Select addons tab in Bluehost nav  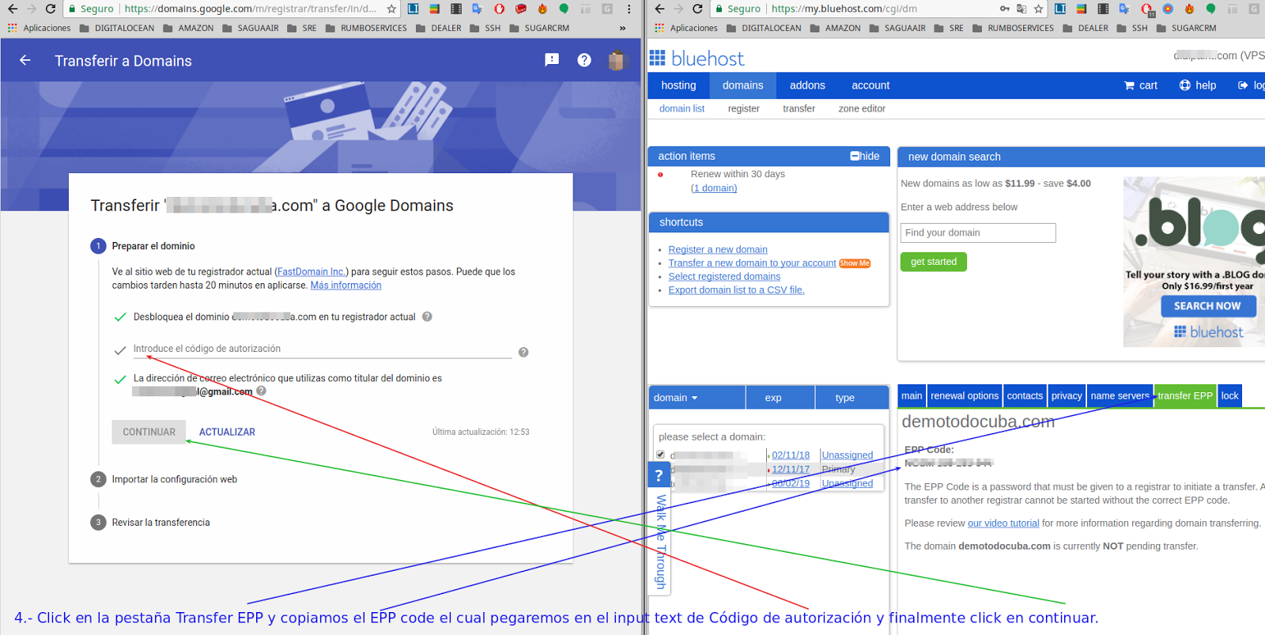[807, 85]
